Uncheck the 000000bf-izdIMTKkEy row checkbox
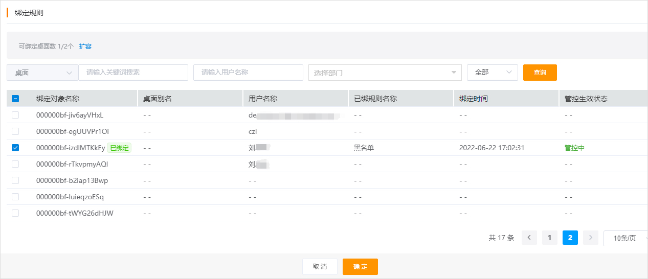The image size is (648, 279). pos(15,148)
